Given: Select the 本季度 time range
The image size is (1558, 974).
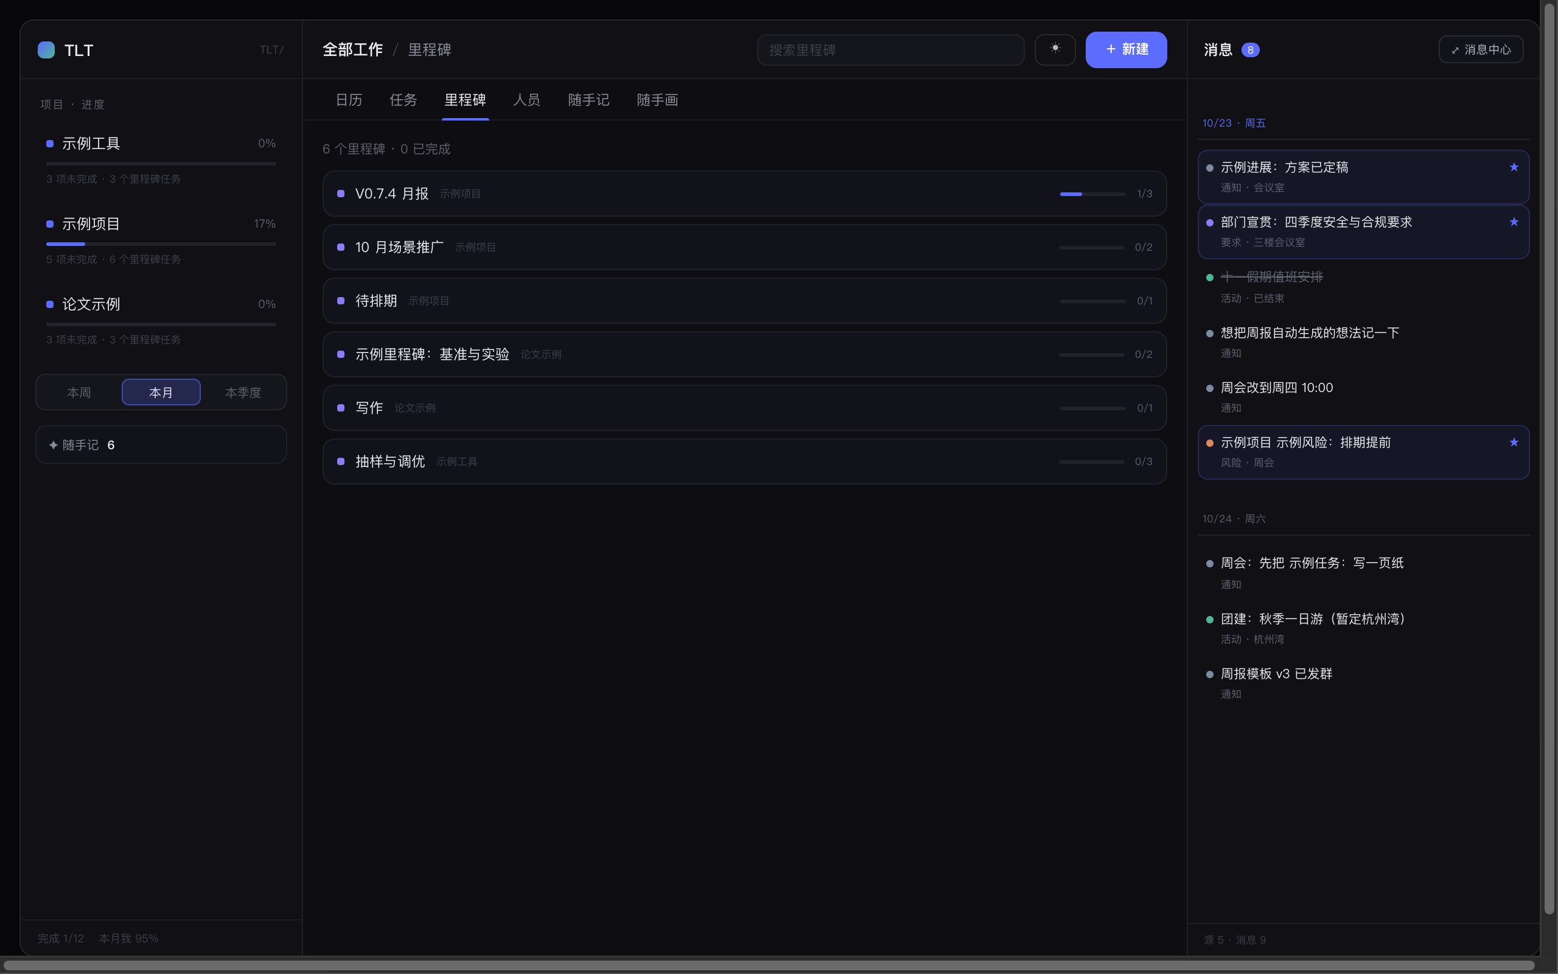Looking at the screenshot, I should click(243, 392).
